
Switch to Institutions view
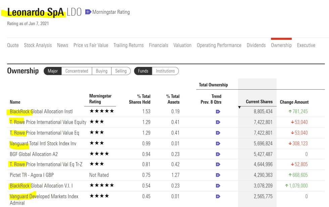tap(165, 71)
